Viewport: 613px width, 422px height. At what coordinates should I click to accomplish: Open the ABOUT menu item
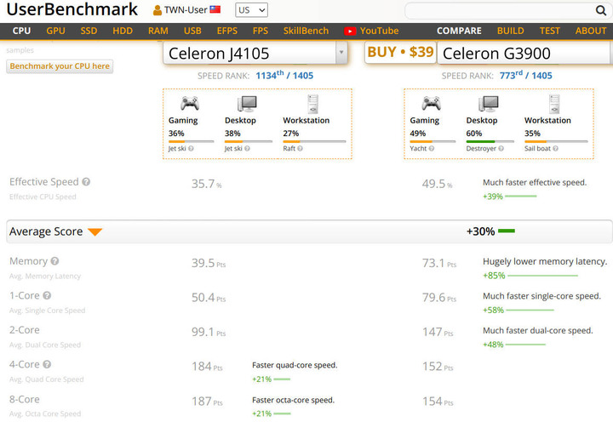[x=591, y=31]
